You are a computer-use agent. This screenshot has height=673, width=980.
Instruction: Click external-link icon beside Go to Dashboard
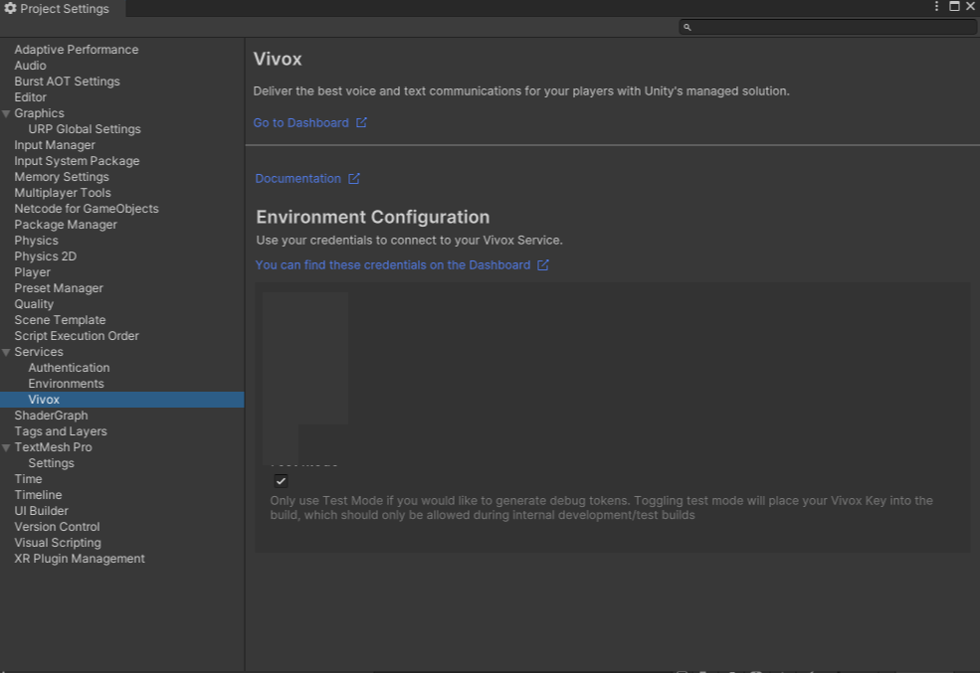coord(361,123)
